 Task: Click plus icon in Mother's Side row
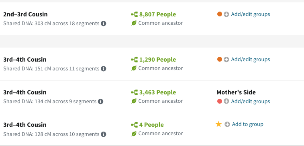tap(226, 101)
